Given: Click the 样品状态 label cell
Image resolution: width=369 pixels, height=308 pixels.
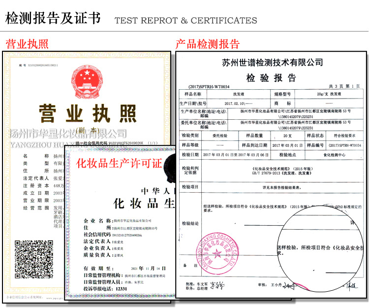Looking at the screenshot, I should [x=315, y=136].
